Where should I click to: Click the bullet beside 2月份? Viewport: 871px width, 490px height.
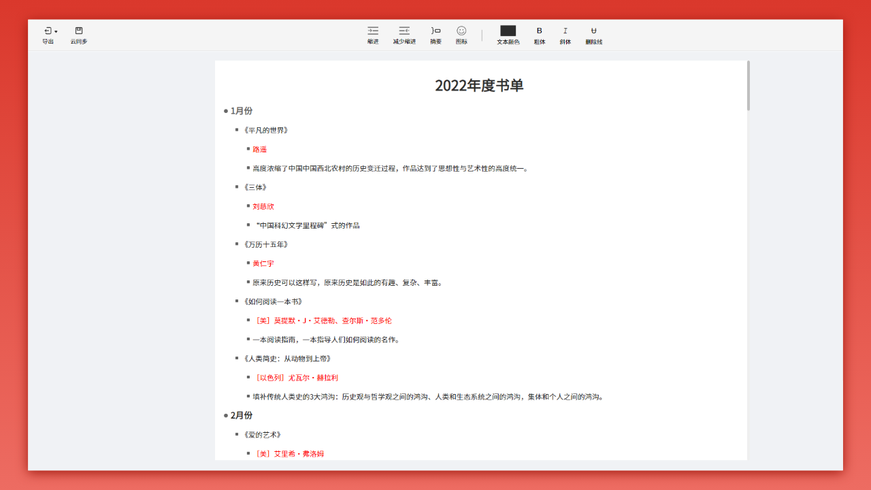pos(225,415)
